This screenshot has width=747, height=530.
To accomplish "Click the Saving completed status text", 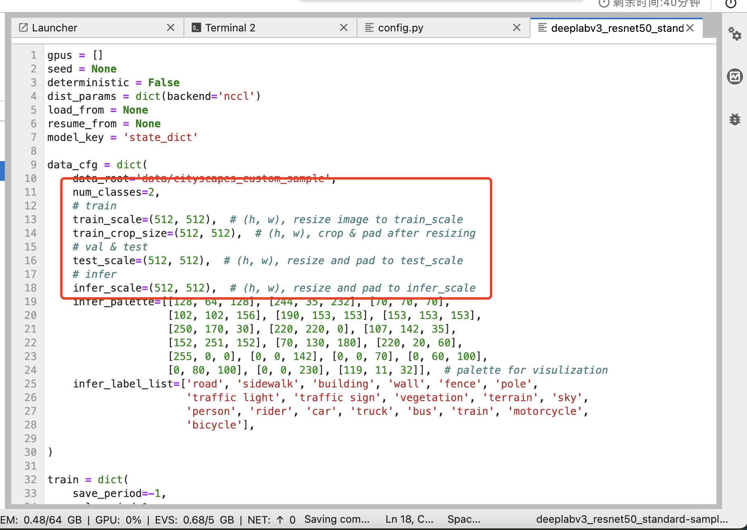I will point(336,519).
